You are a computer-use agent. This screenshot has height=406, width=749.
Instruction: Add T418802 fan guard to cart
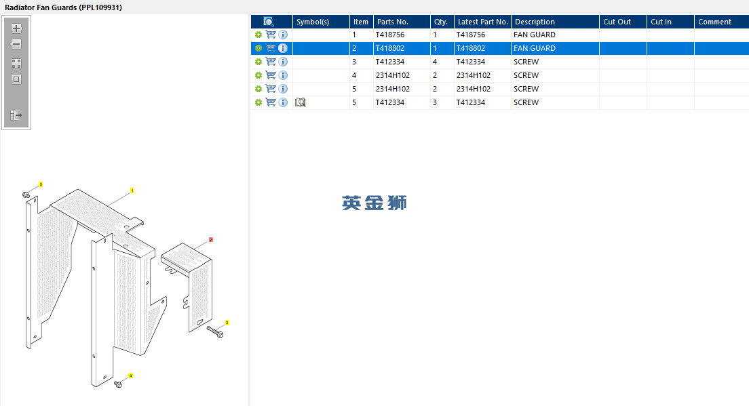(271, 48)
